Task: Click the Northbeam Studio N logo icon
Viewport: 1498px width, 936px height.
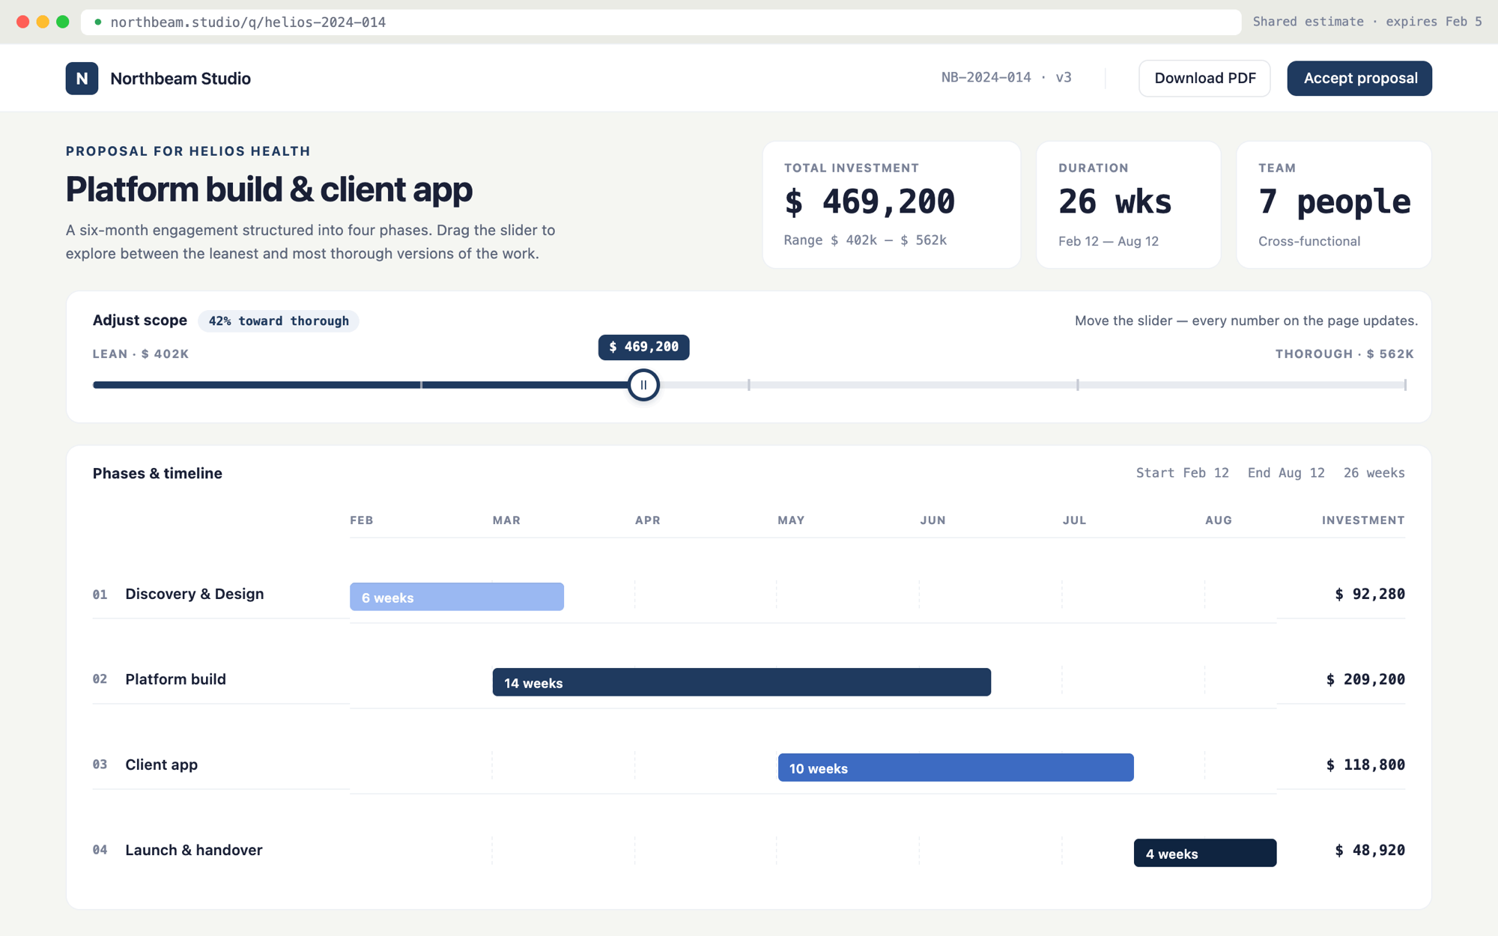Action: (82, 79)
